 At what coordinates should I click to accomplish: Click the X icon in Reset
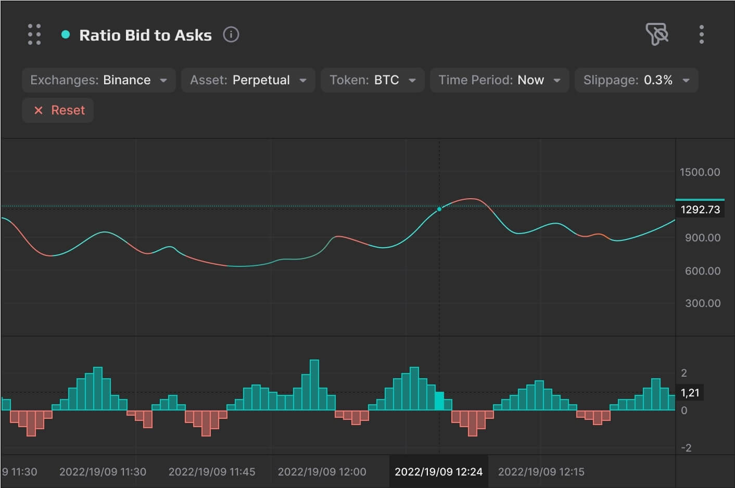click(x=39, y=110)
